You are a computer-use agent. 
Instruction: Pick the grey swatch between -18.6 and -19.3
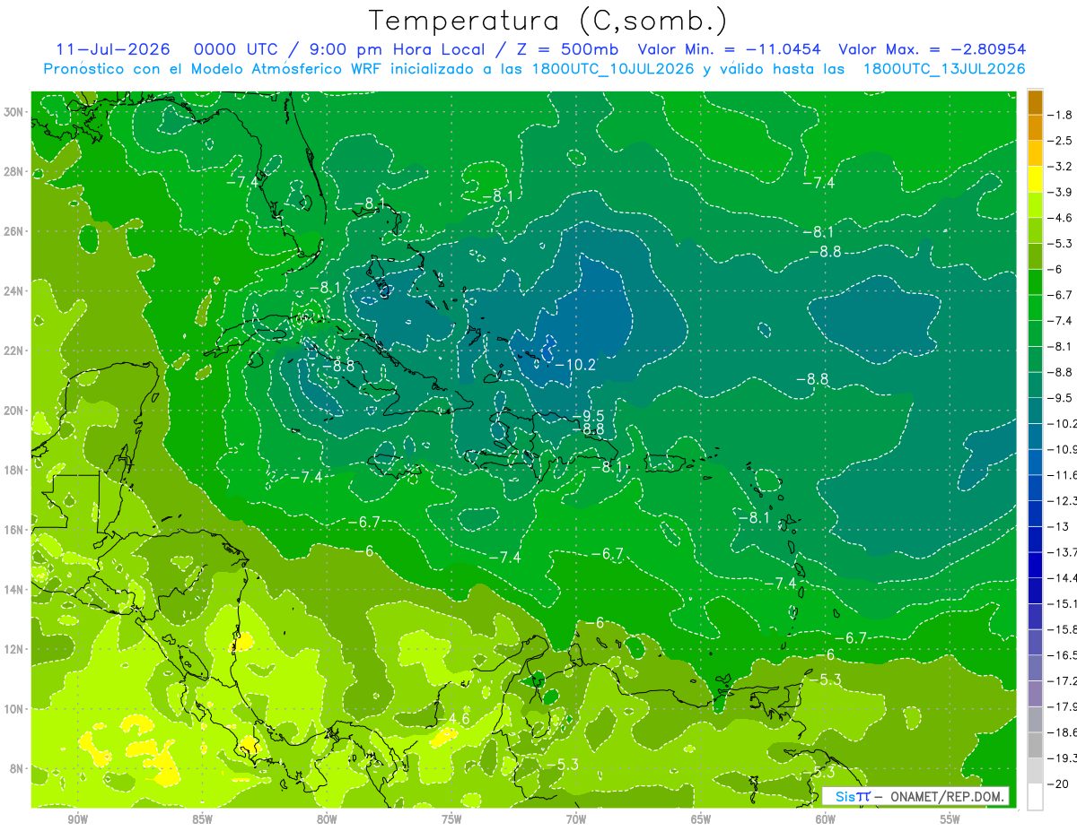1035,745
